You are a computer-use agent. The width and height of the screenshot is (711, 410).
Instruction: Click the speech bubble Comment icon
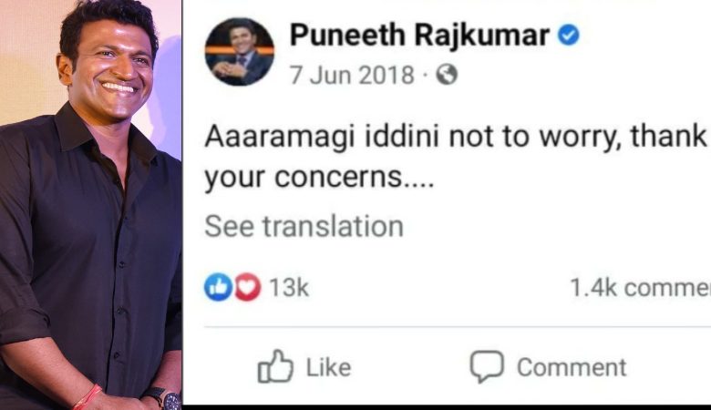pyautogui.click(x=487, y=366)
